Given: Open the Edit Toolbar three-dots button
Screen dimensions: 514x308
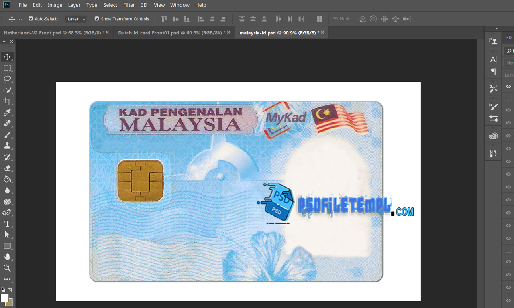Looking at the screenshot, I should [x=7, y=279].
